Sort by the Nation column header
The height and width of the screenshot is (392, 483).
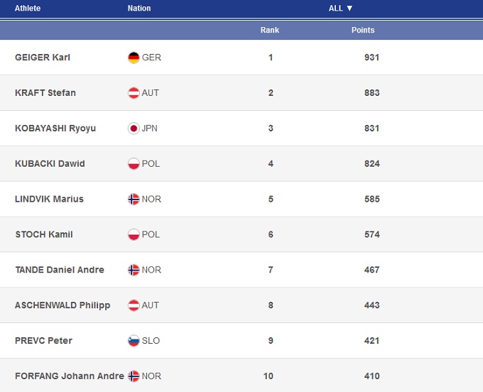(139, 9)
